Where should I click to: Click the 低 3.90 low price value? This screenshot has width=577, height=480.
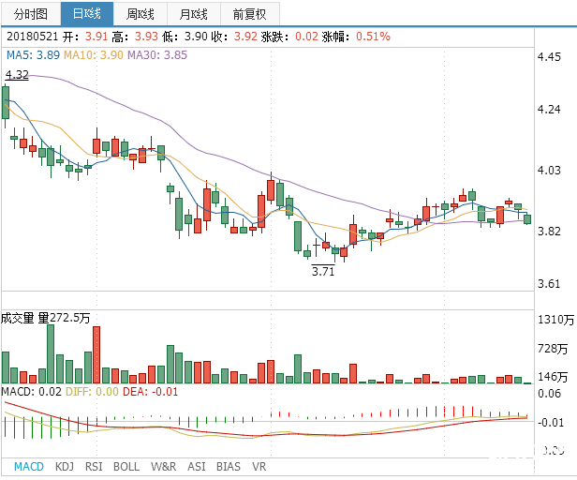click(196, 37)
